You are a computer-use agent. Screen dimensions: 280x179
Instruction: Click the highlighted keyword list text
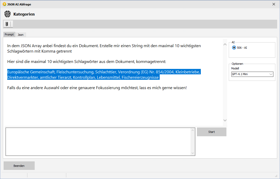click(x=104, y=75)
